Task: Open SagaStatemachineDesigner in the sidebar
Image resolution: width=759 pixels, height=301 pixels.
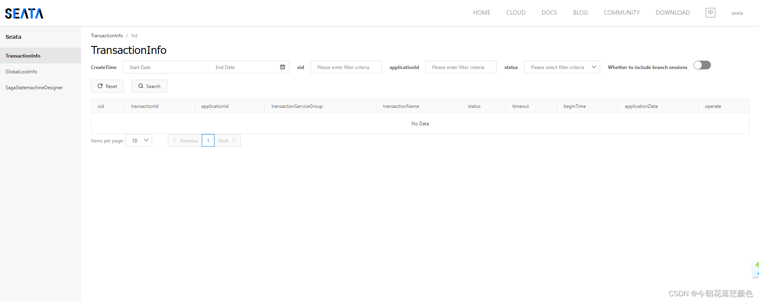Action: coord(41,87)
